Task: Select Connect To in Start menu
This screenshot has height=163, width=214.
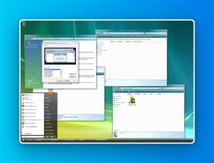Action: pos(48,124)
